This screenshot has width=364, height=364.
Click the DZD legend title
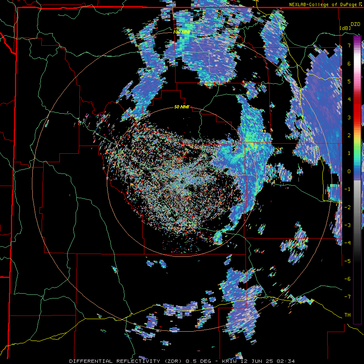356,24
